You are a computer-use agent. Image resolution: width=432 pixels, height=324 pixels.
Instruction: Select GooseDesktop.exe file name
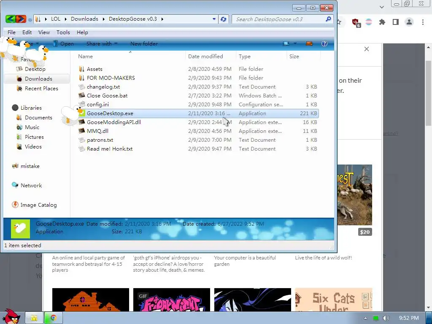click(x=110, y=113)
